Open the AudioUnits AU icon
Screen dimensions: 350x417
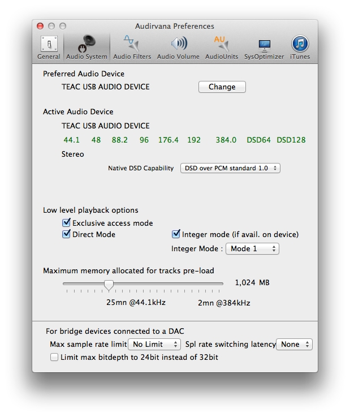(221, 44)
